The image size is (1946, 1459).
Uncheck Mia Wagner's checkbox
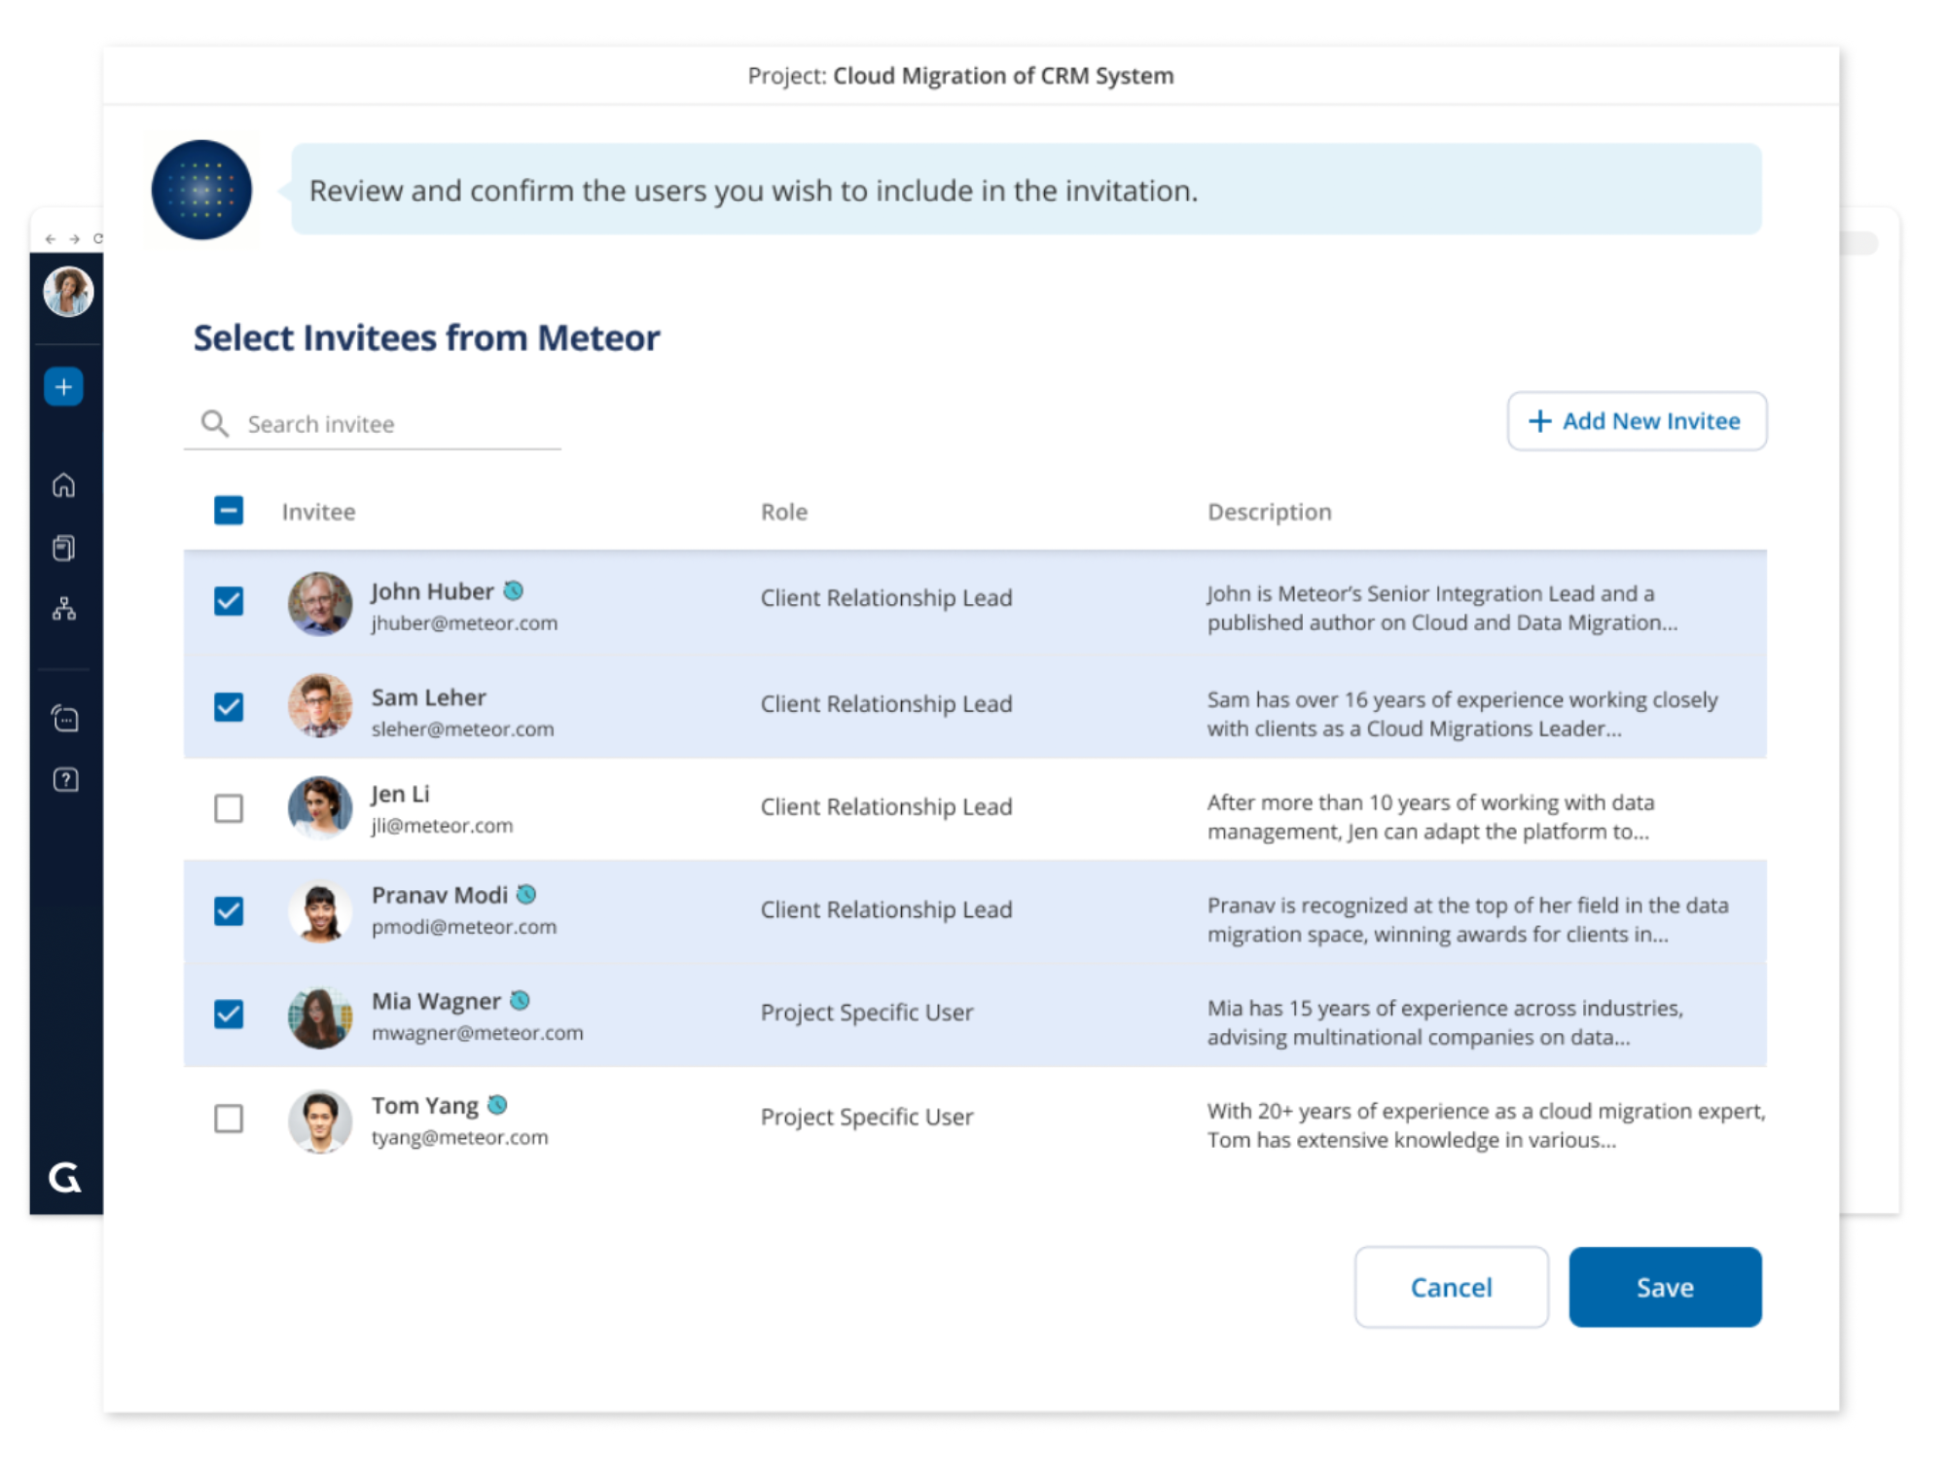point(229,1014)
